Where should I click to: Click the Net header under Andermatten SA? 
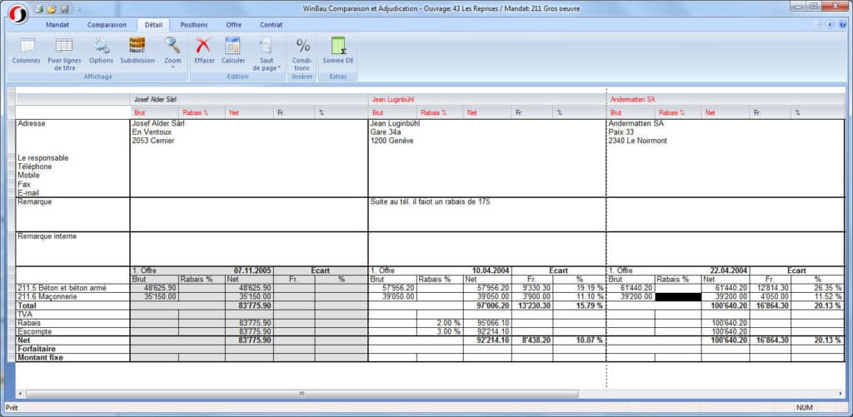[726, 112]
